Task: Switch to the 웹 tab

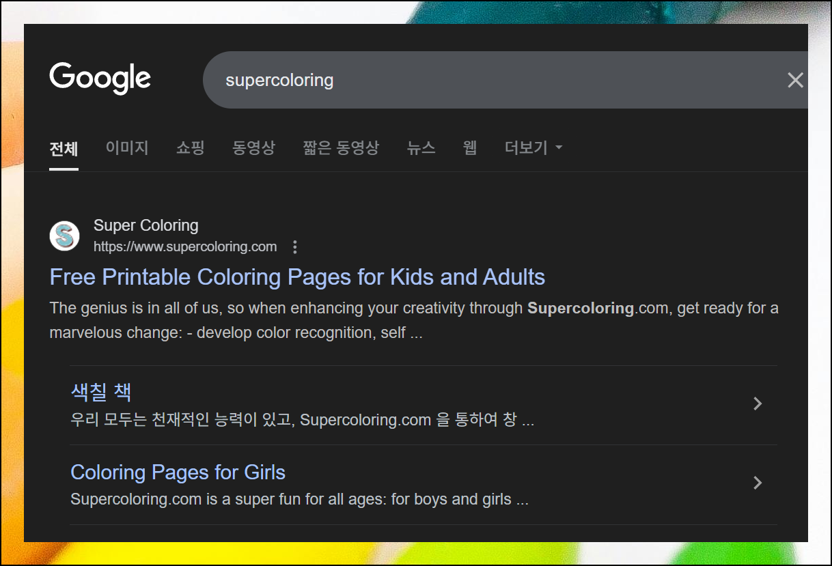Action: (470, 147)
